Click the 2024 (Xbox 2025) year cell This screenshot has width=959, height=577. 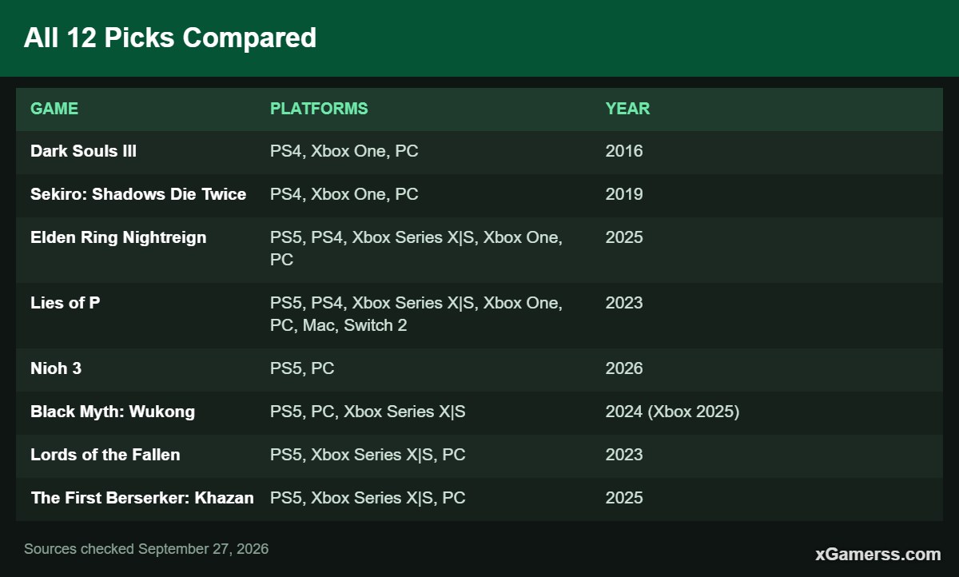click(672, 412)
